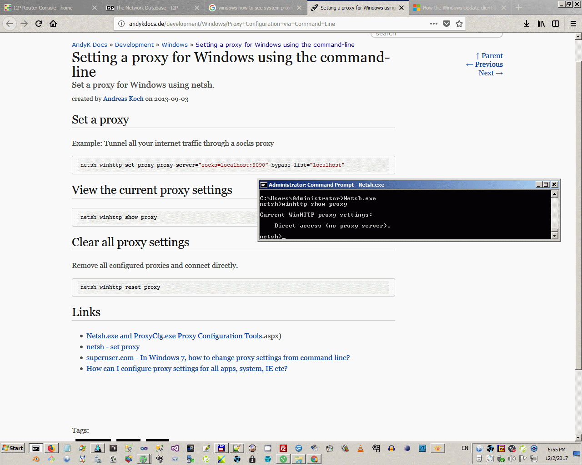Open the Windows Start menu
This screenshot has width=582, height=465.
[x=13, y=448]
